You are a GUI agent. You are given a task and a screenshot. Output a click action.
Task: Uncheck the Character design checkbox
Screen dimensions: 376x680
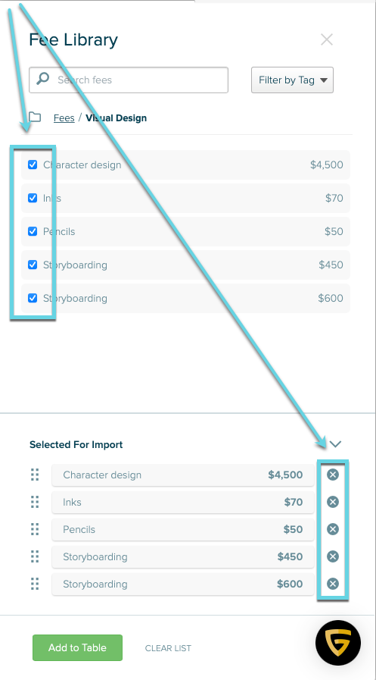33,165
